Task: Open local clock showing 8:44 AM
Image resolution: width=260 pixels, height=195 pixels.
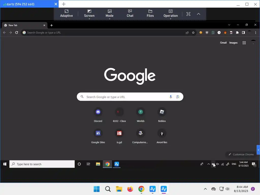Action: pyautogui.click(x=241, y=189)
